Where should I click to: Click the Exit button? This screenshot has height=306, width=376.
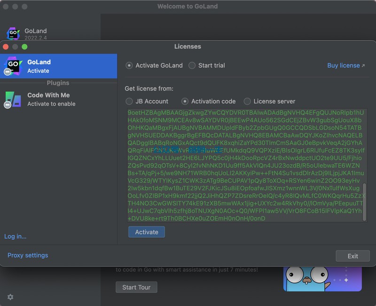pos(352,256)
